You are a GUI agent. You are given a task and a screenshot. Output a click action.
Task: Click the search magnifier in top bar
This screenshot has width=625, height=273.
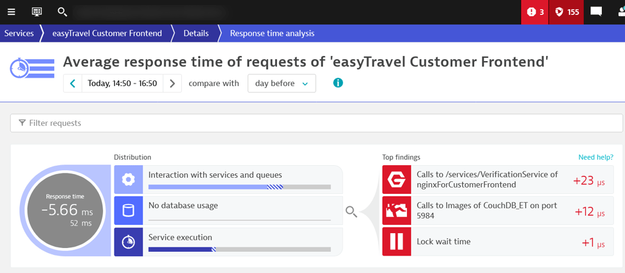pos(62,12)
